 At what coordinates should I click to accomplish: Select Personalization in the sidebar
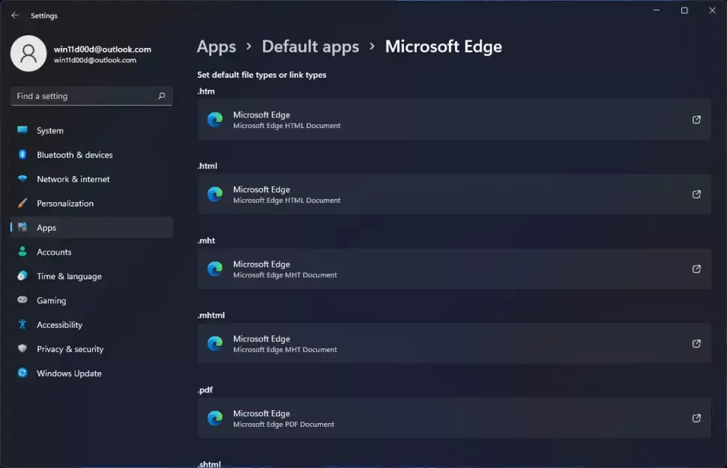(x=65, y=204)
